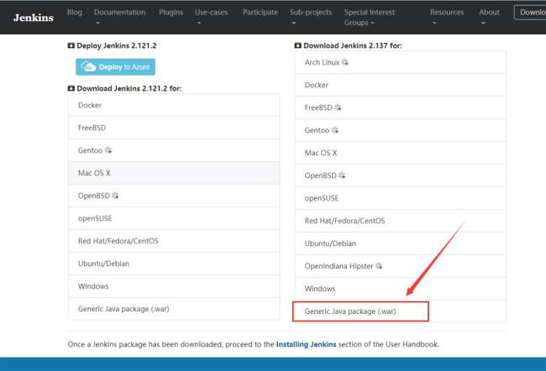
Task: Select FreeBSD under Jenkins 2.137 downloads
Action: pyautogui.click(x=401, y=107)
